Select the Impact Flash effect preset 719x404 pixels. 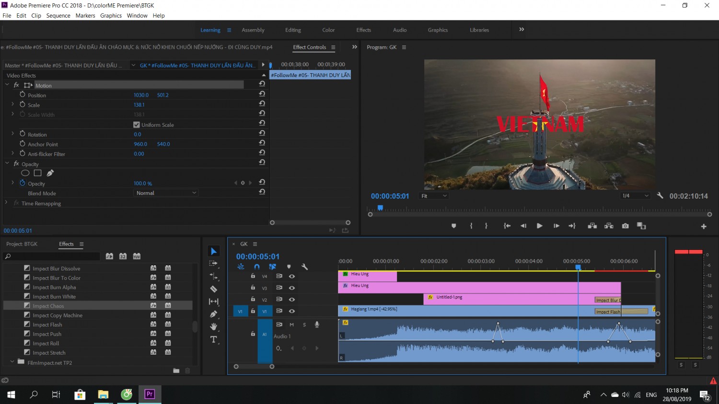(47, 325)
